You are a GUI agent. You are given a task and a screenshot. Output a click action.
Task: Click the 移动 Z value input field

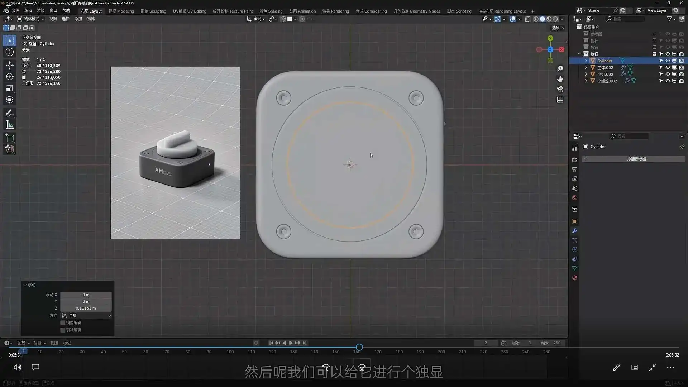[86, 308]
